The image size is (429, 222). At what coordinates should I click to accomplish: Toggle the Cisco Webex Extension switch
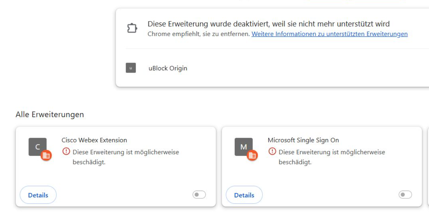[x=199, y=195]
